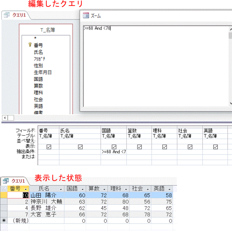Click the left scroll arrow under table pane
Viewport: 232px width, 231px height.
[x=5, y=118]
